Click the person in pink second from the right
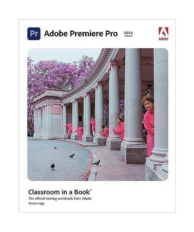The image size is (194, 232). coord(119,129)
